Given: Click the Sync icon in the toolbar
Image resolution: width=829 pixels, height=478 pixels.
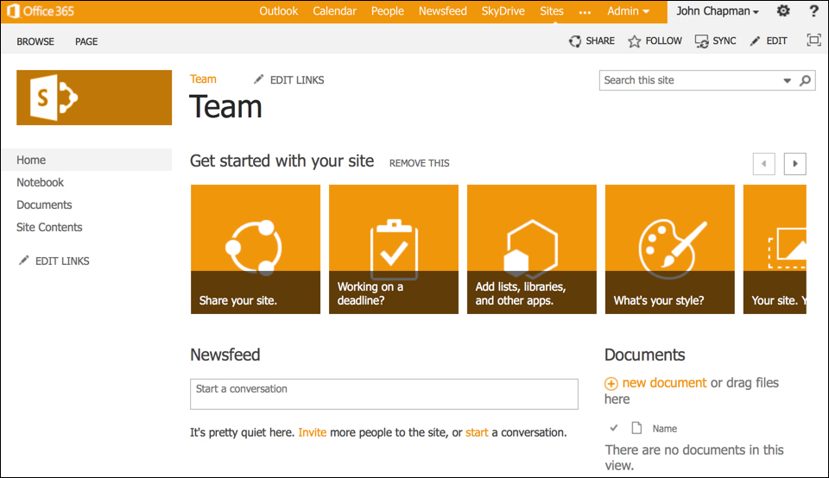Looking at the screenshot, I should pyautogui.click(x=701, y=41).
